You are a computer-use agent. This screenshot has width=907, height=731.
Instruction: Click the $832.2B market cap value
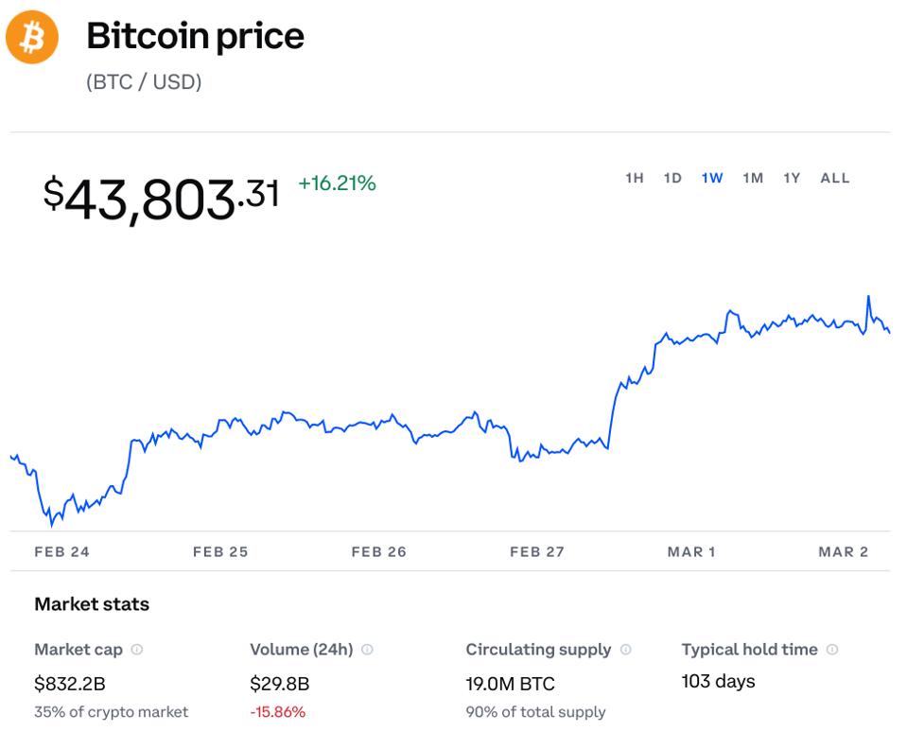tap(68, 683)
